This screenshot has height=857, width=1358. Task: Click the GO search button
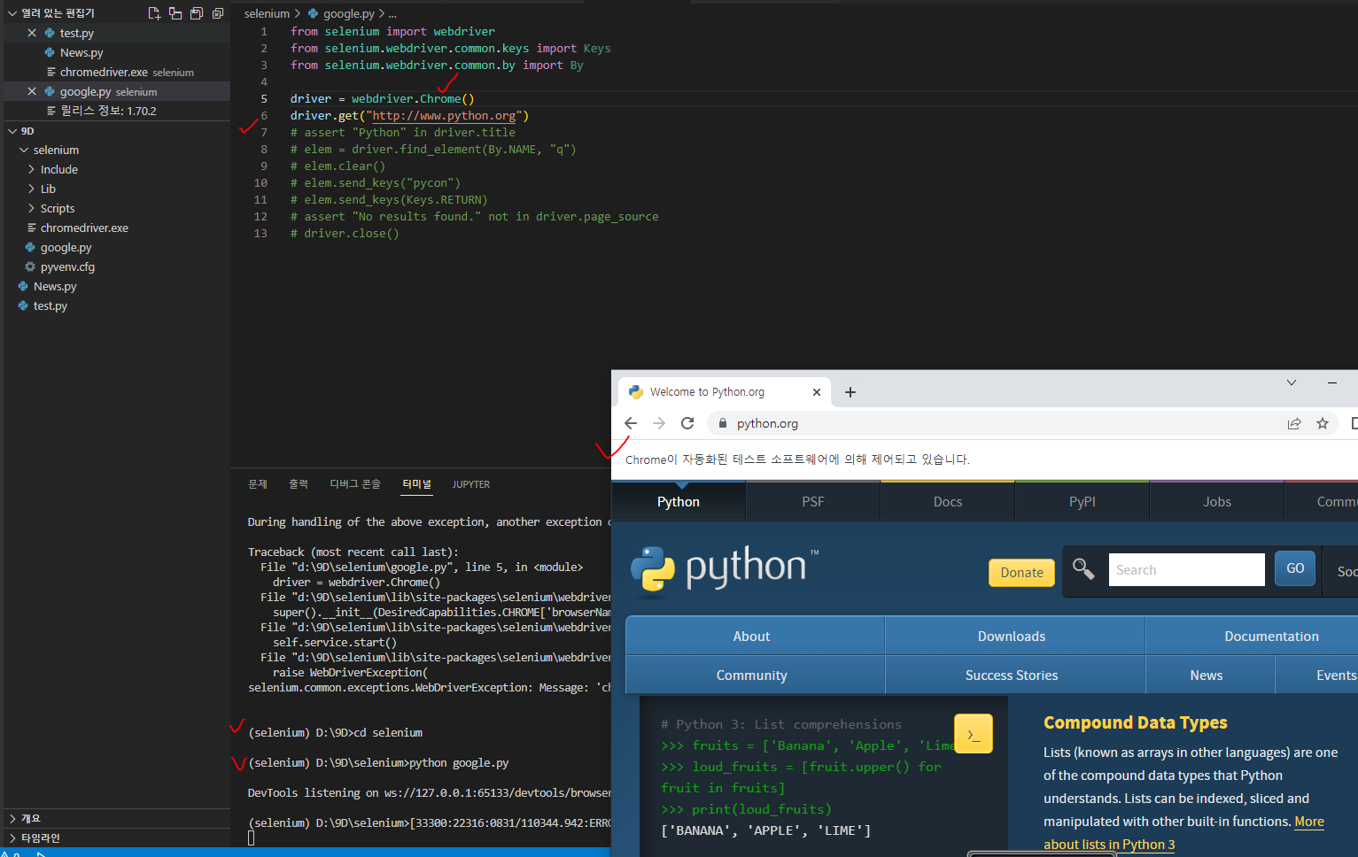[1295, 568]
